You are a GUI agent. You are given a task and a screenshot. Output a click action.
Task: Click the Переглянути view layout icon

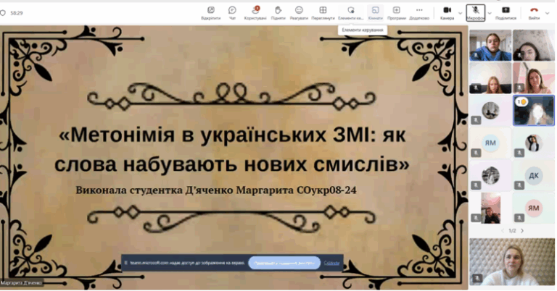[323, 12]
